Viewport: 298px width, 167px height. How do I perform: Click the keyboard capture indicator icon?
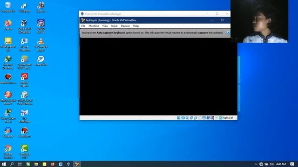(220, 118)
